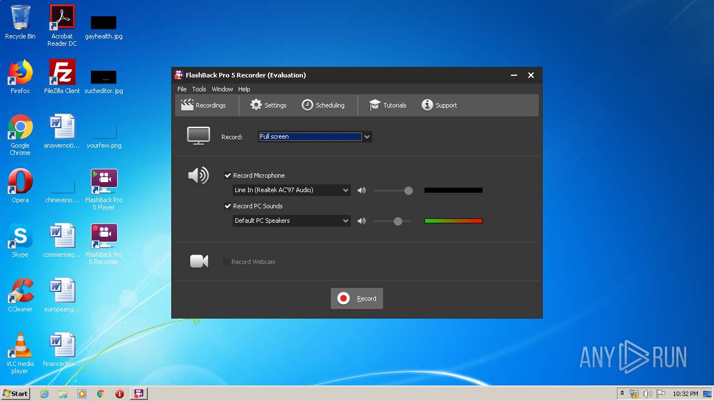Open Opera from the taskbar
Image resolution: width=714 pixels, height=401 pixels.
pyautogui.click(x=119, y=394)
